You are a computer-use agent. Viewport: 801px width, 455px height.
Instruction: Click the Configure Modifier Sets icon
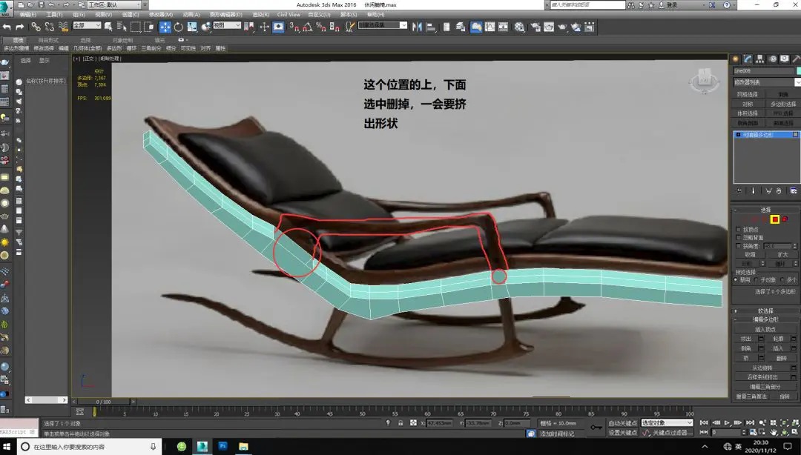(794, 190)
